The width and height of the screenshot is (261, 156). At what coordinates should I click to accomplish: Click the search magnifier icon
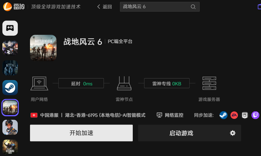193,7
